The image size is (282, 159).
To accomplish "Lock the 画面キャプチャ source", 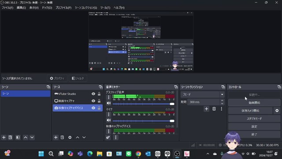I will click(99, 101).
